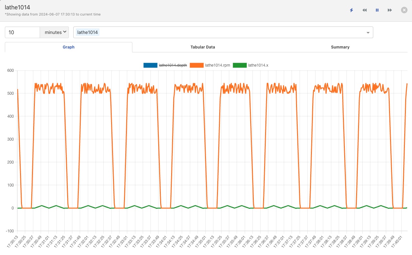Hide the lathe1014.rpm series via legend

pos(217,65)
